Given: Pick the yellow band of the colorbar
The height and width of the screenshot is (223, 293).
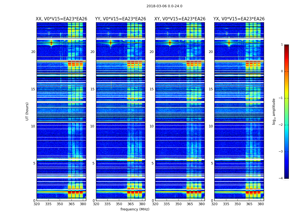Looking at the screenshot, I should click(x=286, y=91).
